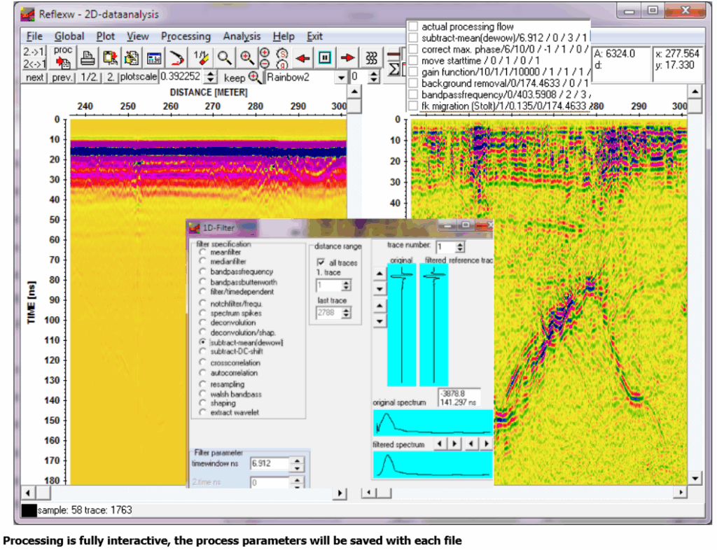The image size is (717, 550).
Task: Click first left arrow beside filtered spectrum
Action: 440,444
